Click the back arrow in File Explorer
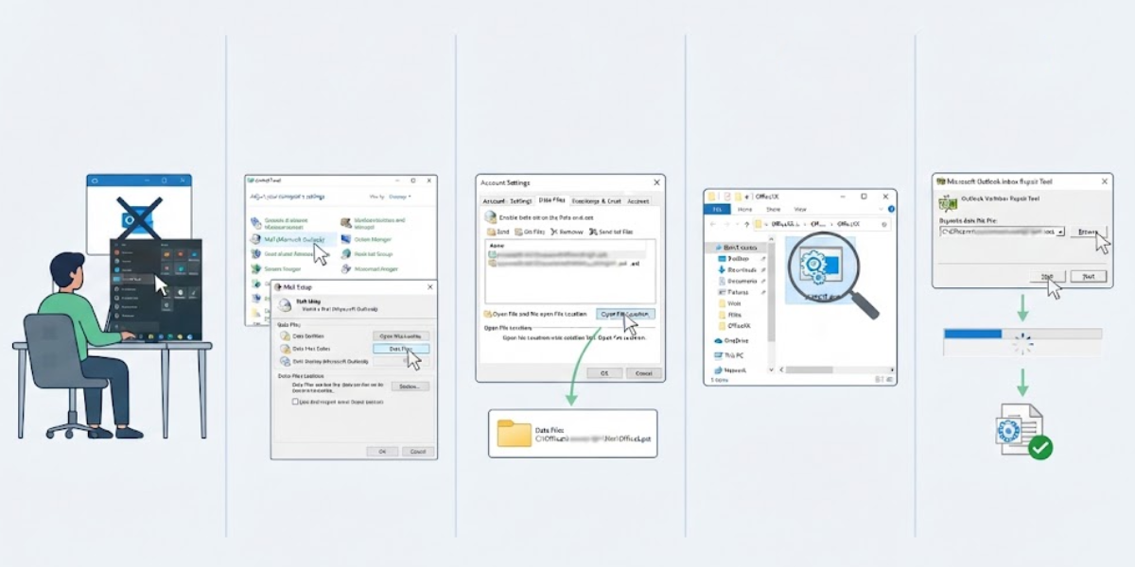Viewport: 1135px width, 567px height. [714, 225]
